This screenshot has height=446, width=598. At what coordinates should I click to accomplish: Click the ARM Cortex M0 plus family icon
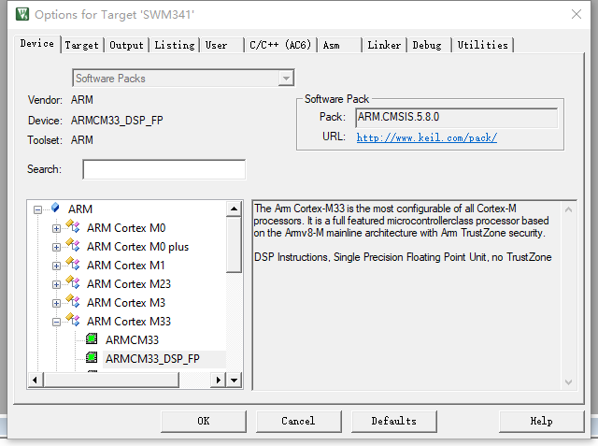[x=73, y=245]
